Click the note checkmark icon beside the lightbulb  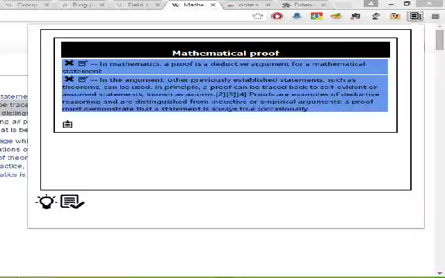(x=72, y=202)
